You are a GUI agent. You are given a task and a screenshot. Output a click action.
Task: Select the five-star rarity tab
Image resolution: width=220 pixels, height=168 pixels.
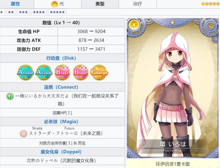[x=57, y=12]
